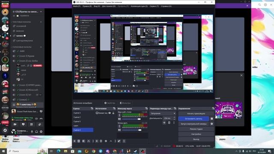Open the Фильтры button above docks

point(125,103)
